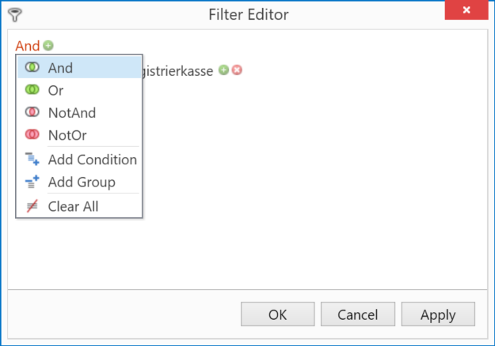495x346 pixels.
Task: Click the NotAnd red circles icon
Action: [32, 112]
